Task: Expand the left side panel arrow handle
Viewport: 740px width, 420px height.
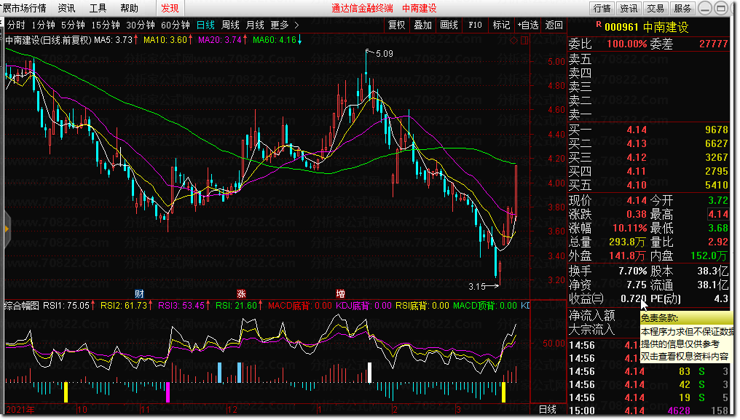Action: (x=7, y=229)
